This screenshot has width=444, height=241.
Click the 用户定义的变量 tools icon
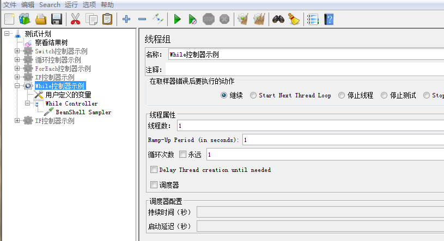pos(39,95)
